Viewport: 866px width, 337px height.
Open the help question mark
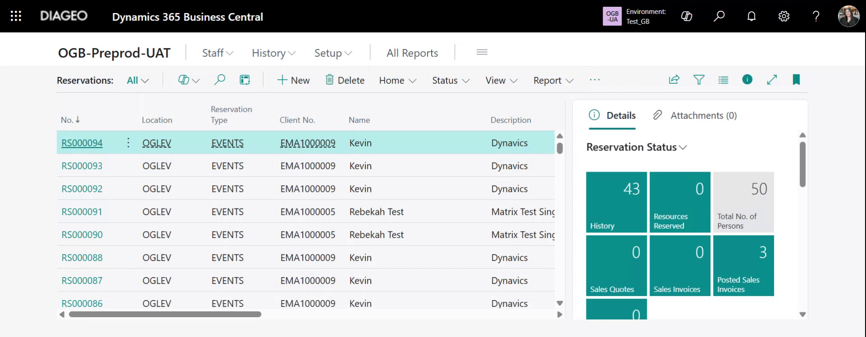816,16
